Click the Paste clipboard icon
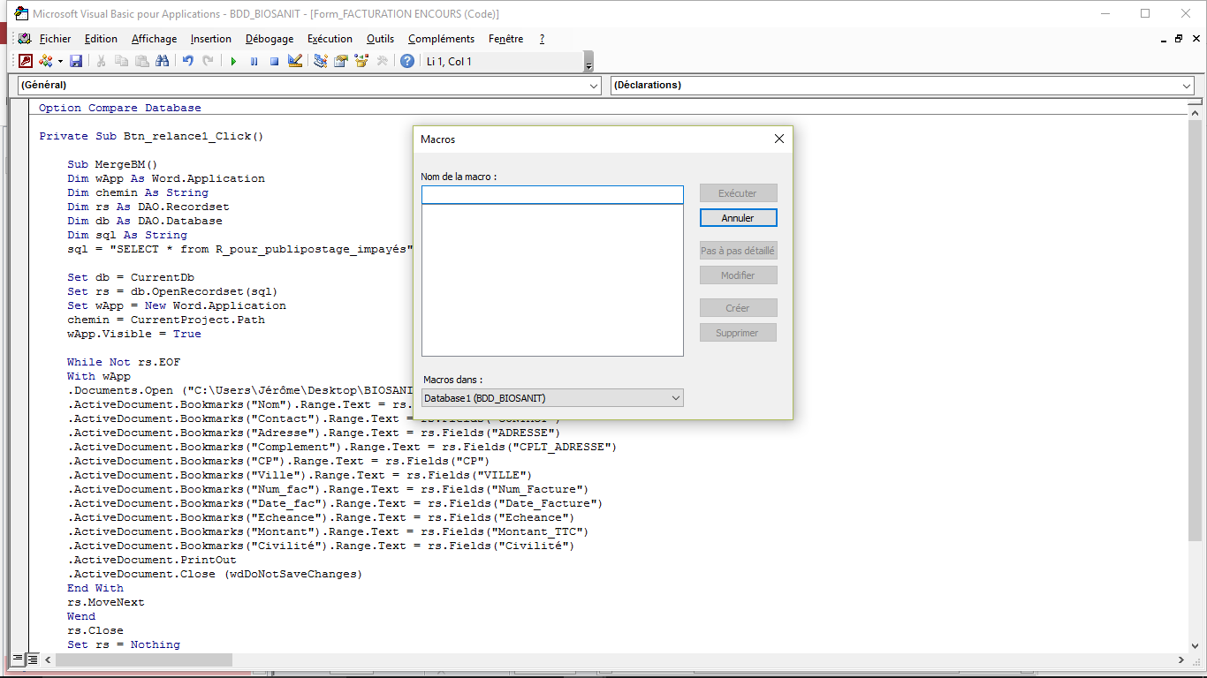 coord(141,61)
